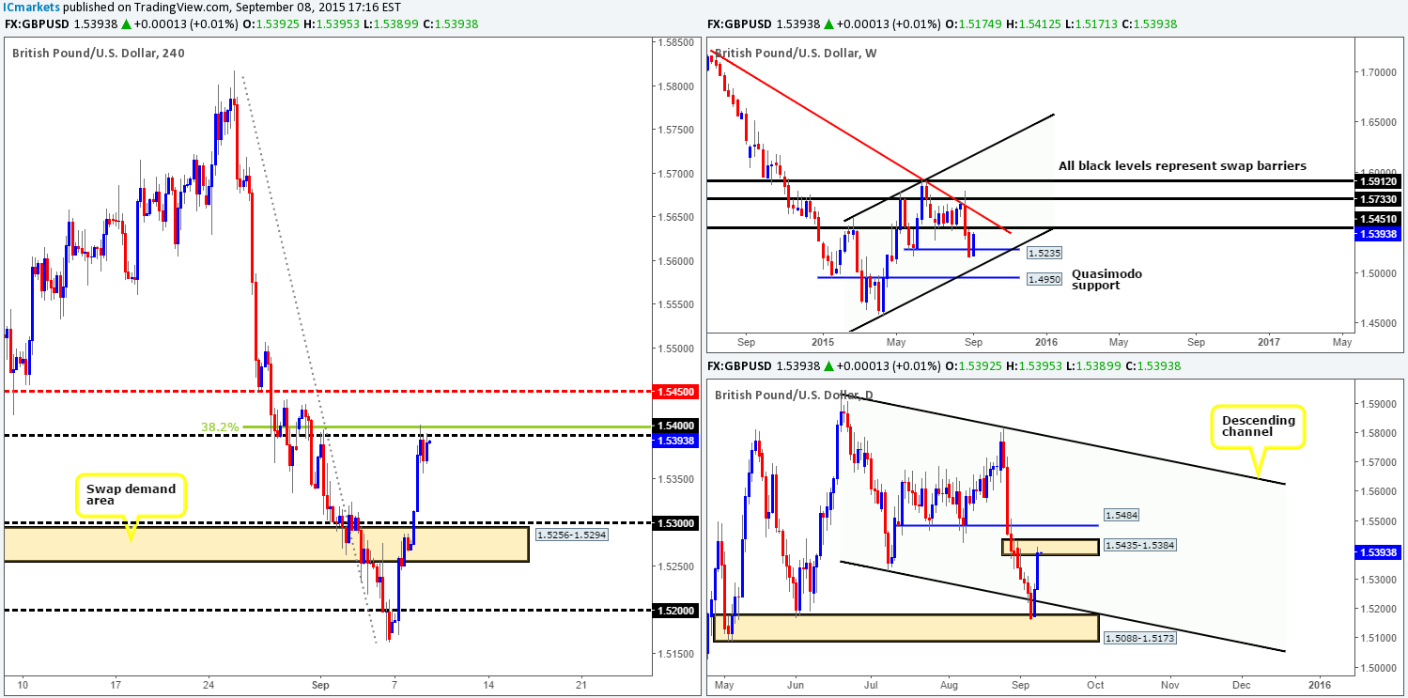Image resolution: width=1408 pixels, height=698 pixels.
Task: Click the black 1.54000 price label
Action: click(674, 426)
